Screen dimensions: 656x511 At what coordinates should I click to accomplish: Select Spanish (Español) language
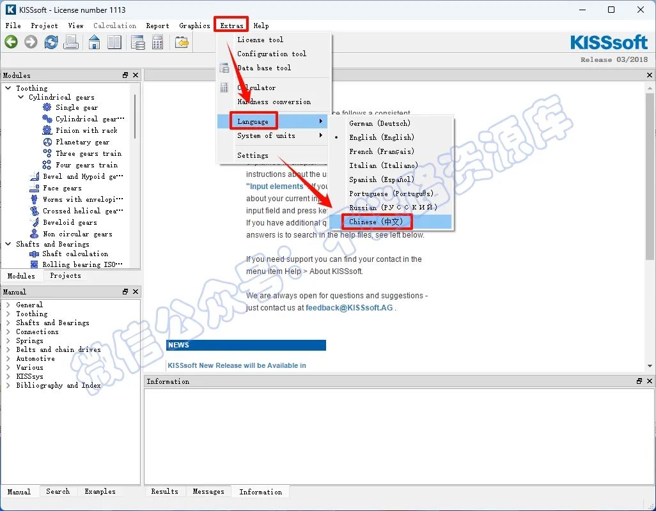tap(391, 179)
